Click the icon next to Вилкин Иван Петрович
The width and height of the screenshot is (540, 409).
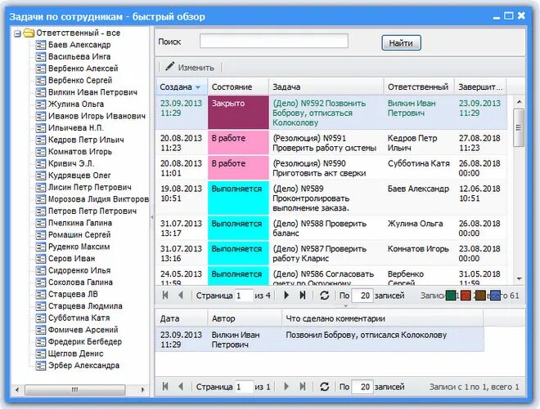(41, 92)
